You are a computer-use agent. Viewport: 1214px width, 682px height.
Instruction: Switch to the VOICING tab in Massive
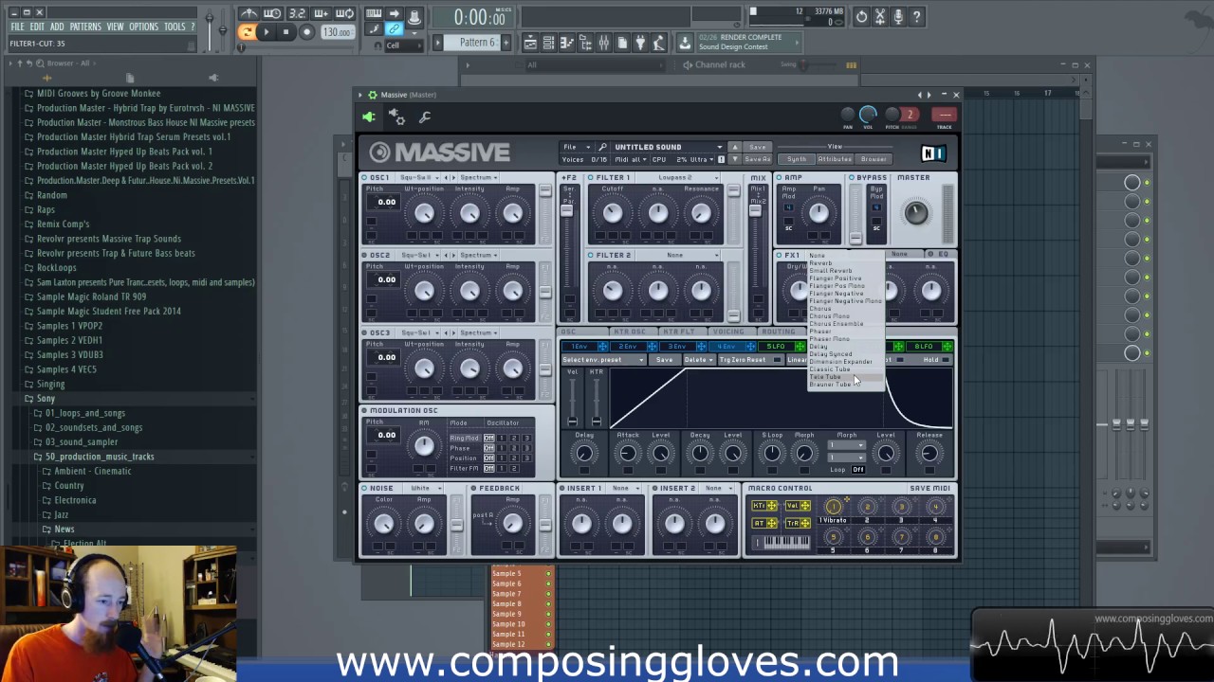tap(728, 332)
